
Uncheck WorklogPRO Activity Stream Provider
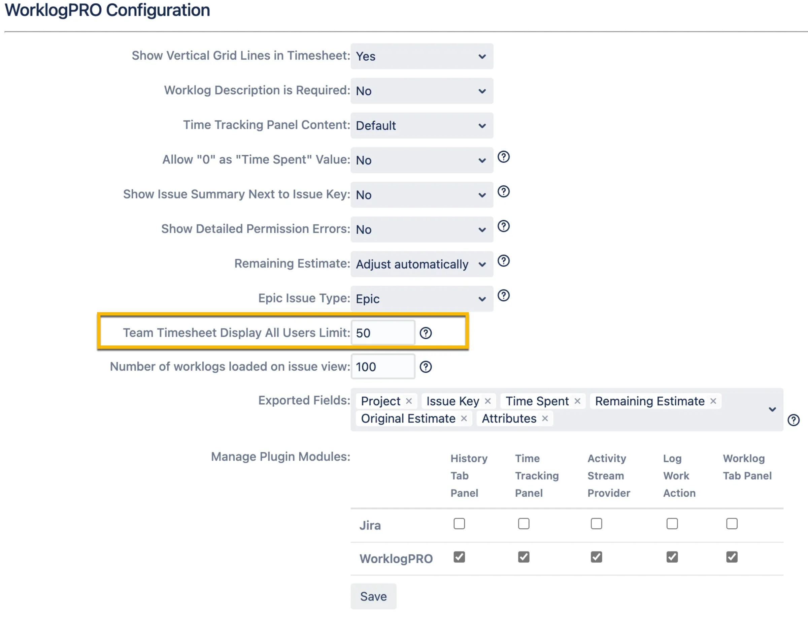pos(596,557)
